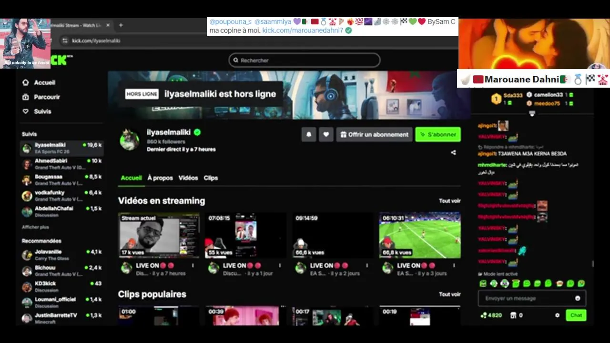Click the verified badge next to ilyaselmaliki
Image resolution: width=610 pixels, height=343 pixels.
click(x=197, y=132)
